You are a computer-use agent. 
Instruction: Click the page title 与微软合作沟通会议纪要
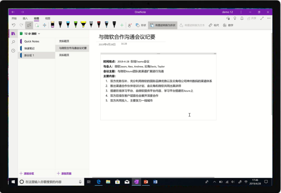(127, 37)
